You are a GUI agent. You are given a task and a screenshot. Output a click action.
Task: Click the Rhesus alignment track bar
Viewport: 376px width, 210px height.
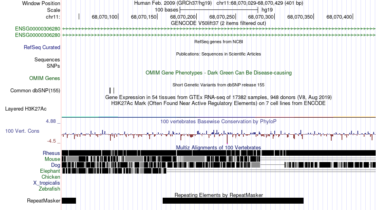[x=218, y=153]
